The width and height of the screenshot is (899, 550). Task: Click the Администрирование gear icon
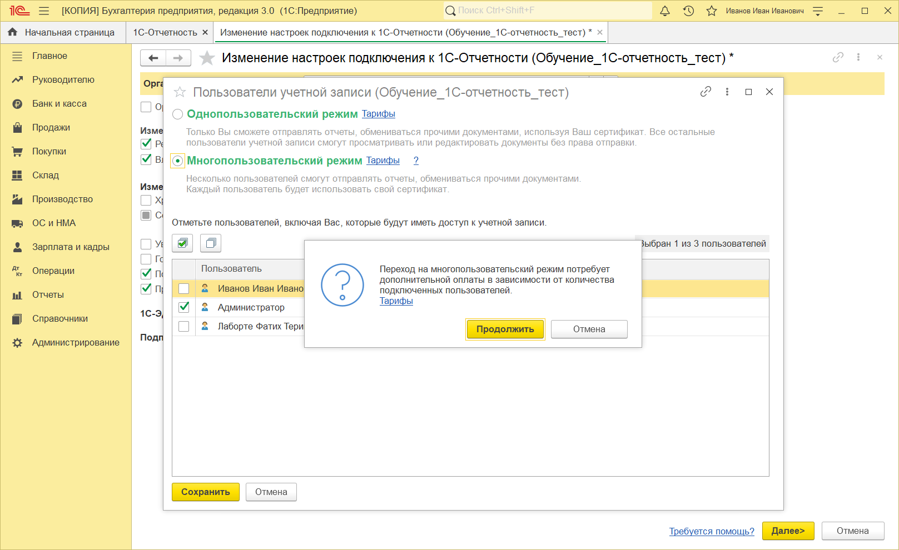click(x=17, y=342)
